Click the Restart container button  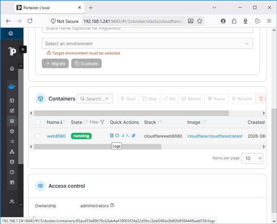pyautogui.click(x=191, y=99)
